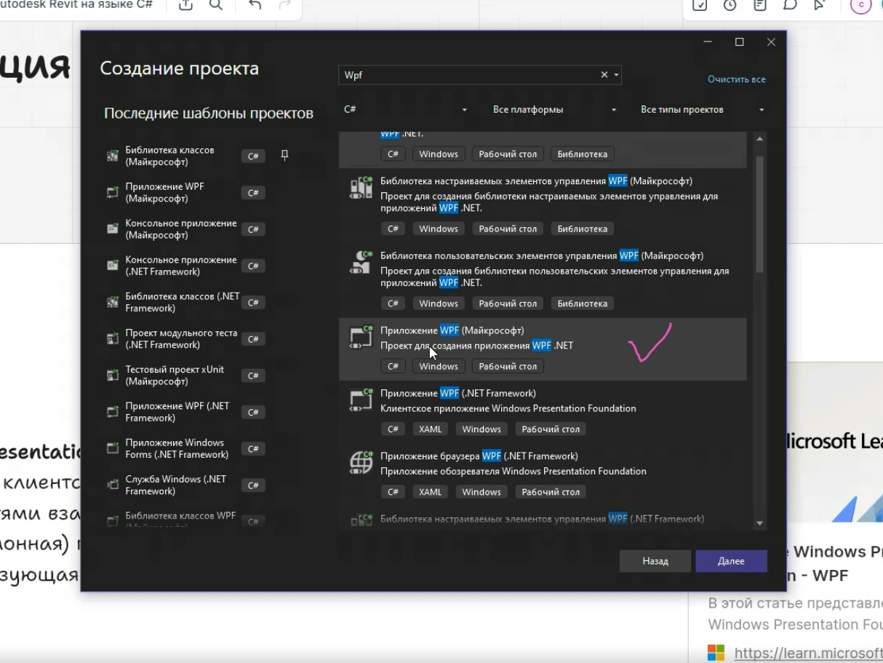883x663 pixels.
Task: Click recent template Консольное приложение (Майкрософт) text
Action: tap(181, 229)
